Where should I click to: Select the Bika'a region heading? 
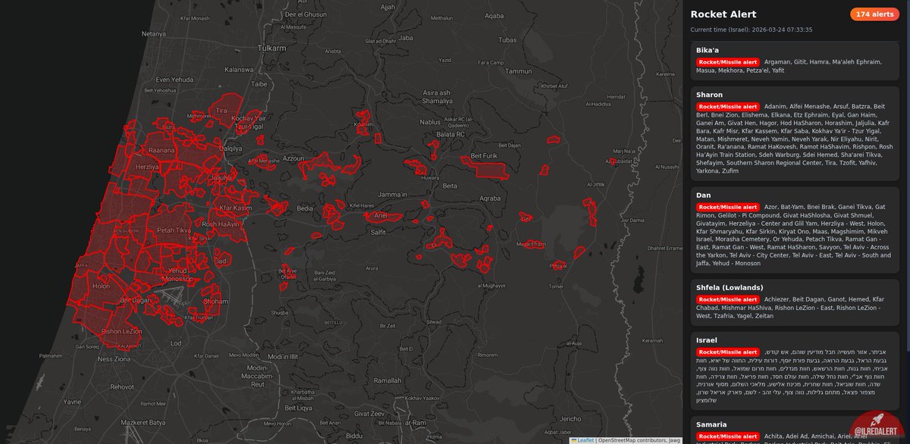pyautogui.click(x=708, y=49)
